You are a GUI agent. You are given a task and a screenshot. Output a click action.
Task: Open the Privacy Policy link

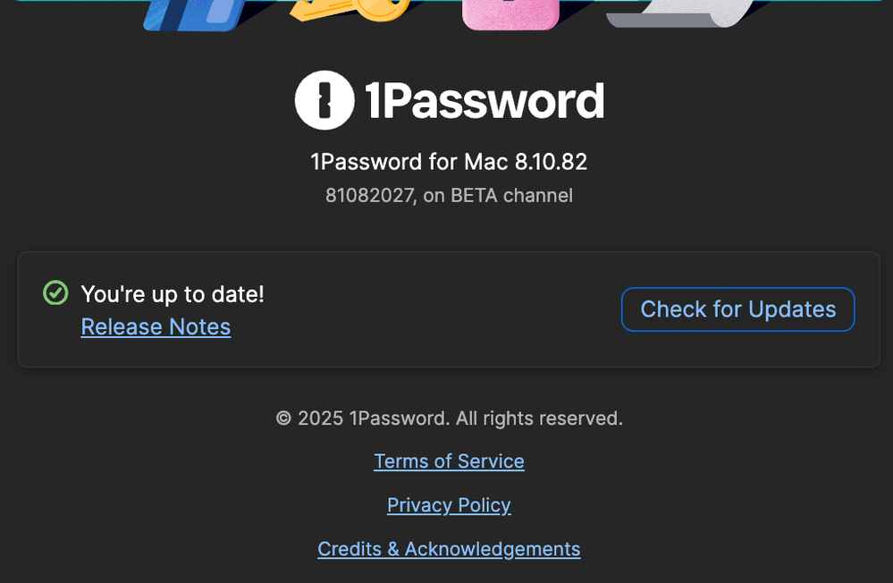click(449, 505)
